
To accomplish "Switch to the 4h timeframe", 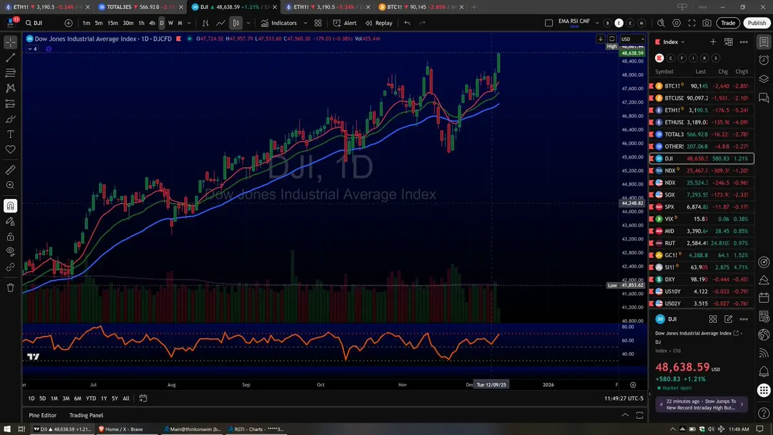I will click(152, 23).
